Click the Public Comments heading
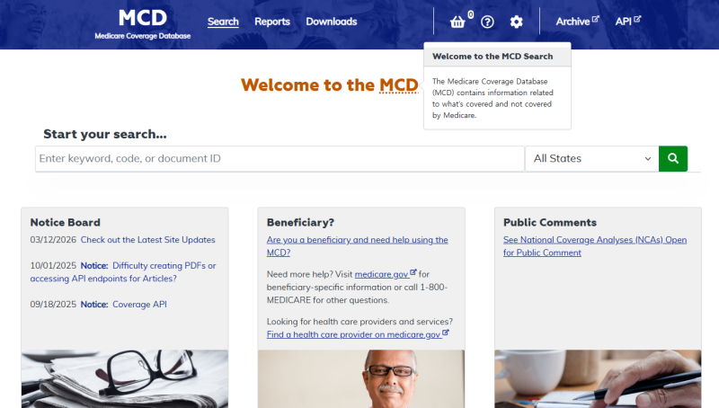The height and width of the screenshot is (408, 719). tap(550, 222)
